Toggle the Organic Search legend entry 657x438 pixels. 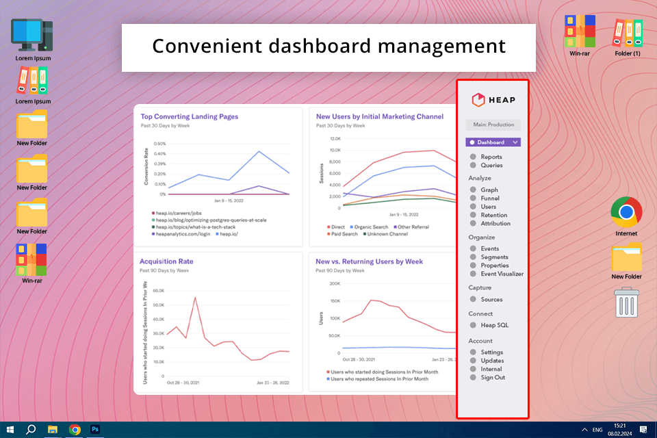point(369,227)
